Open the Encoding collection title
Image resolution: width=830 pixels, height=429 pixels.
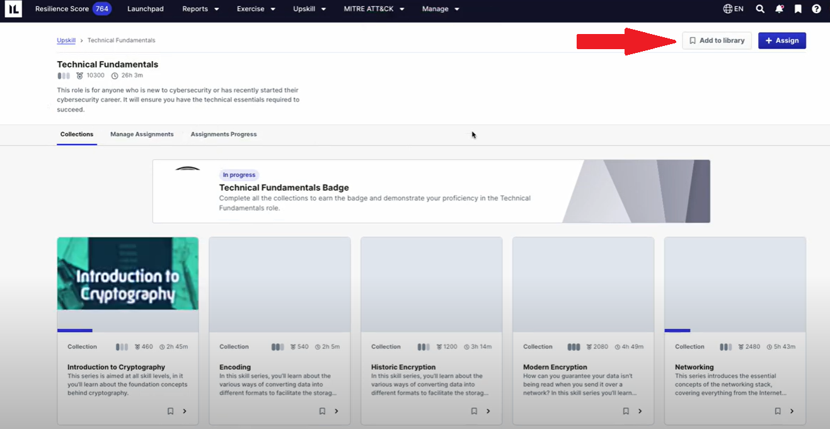point(235,367)
